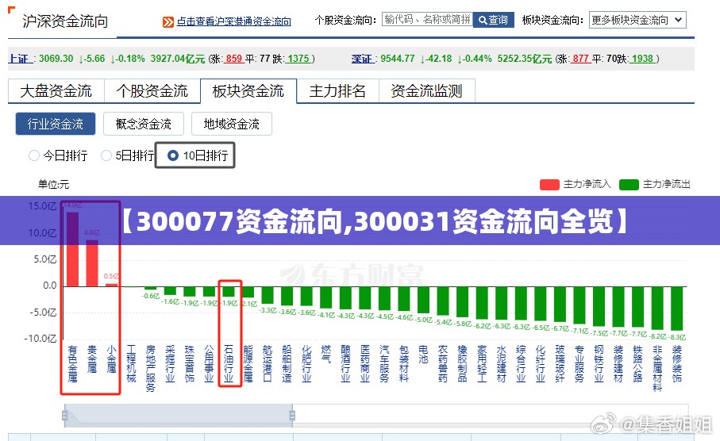This screenshot has width=720, height=441.
Task: Focus the 个股资金流向 search input
Action: [427, 19]
